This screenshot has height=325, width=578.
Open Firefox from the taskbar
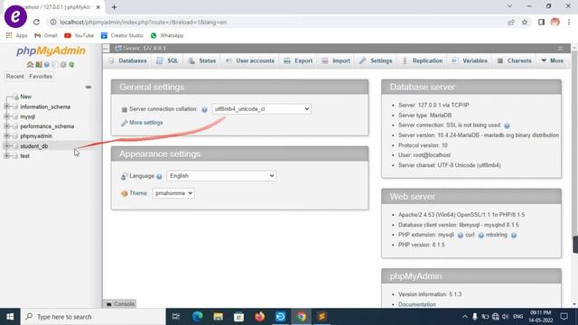259,317
